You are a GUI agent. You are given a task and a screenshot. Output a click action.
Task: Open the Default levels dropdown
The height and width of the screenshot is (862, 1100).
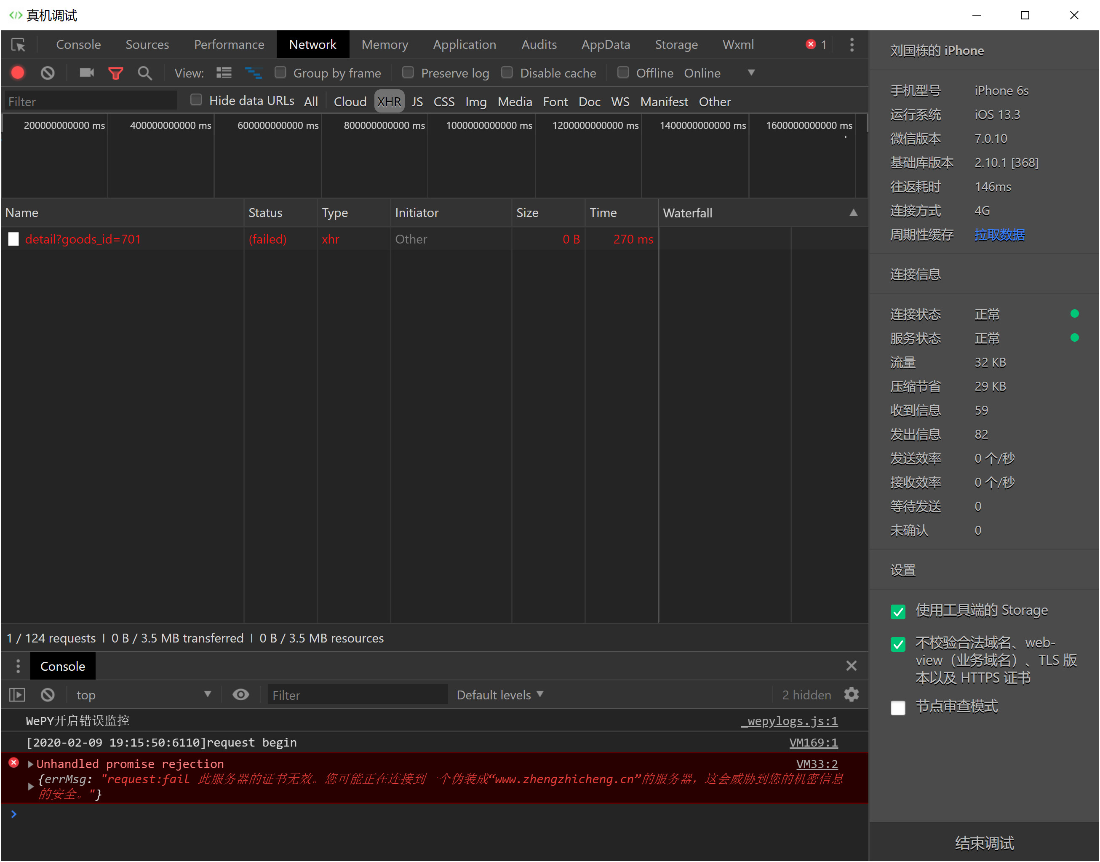pyautogui.click(x=499, y=695)
